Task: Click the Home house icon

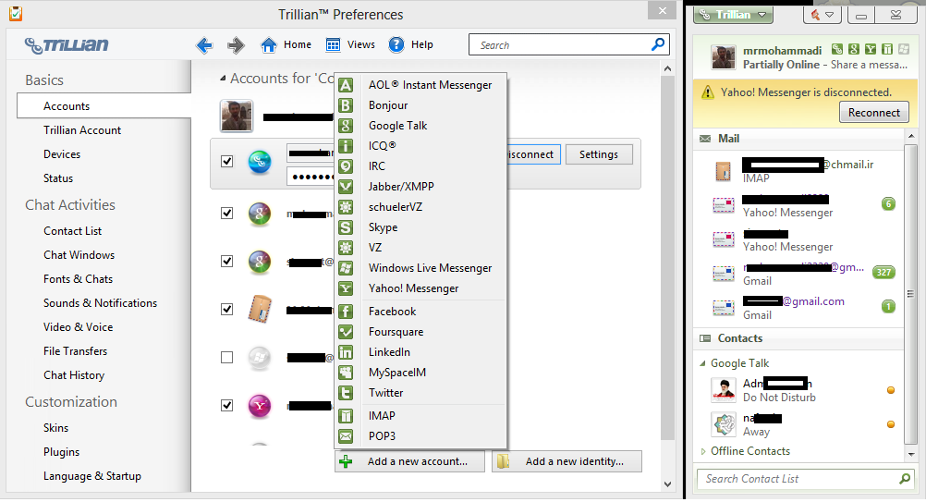Action: coord(269,45)
